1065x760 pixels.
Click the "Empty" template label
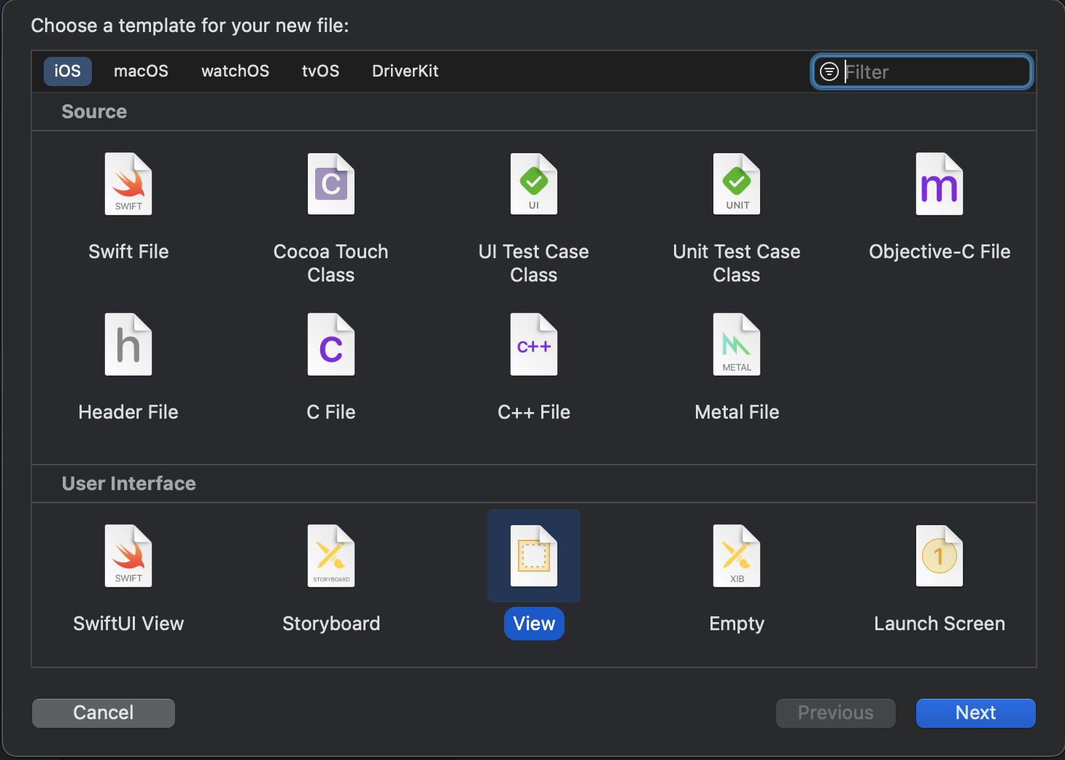(x=737, y=624)
